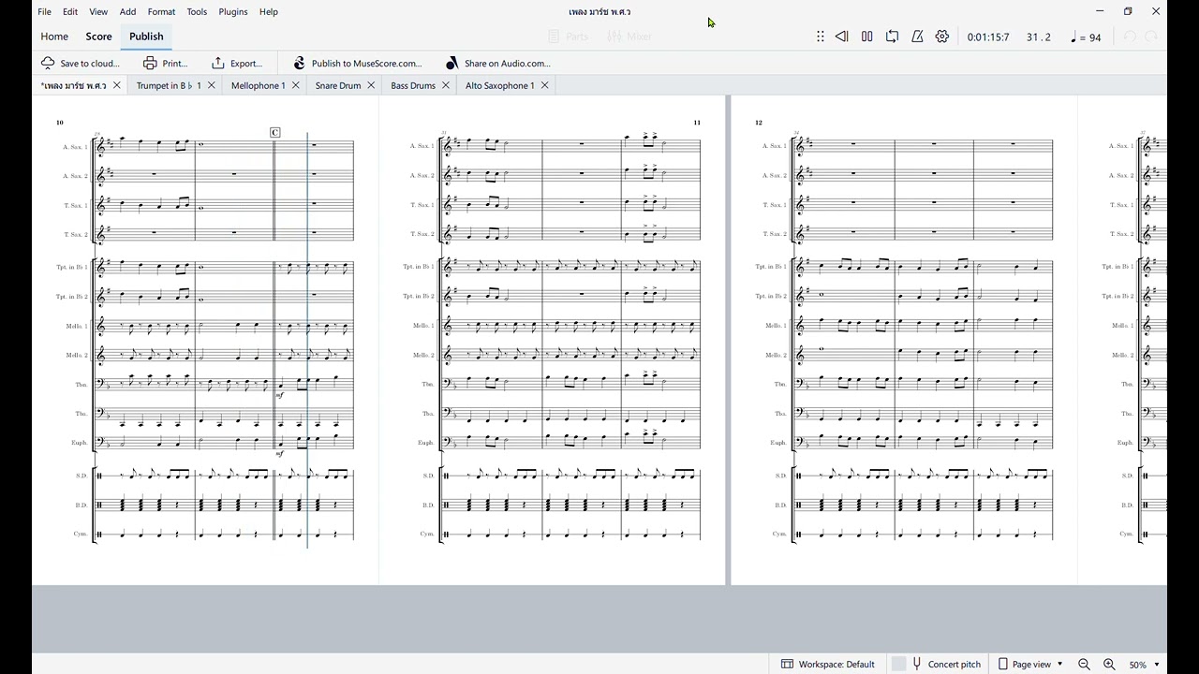The image size is (1199, 674).
Task: Click Share on Audio.com
Action: tap(497, 63)
